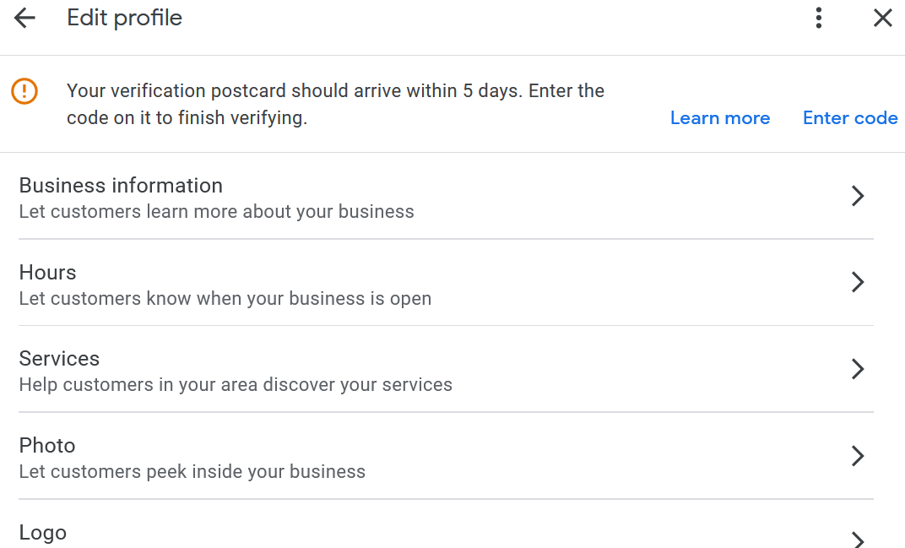The height and width of the screenshot is (548, 905).
Task: Click the orange verification warning icon
Action: pyautogui.click(x=24, y=91)
